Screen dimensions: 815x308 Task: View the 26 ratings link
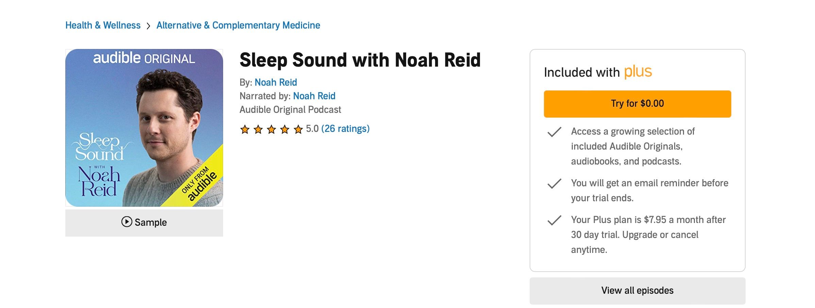(345, 129)
